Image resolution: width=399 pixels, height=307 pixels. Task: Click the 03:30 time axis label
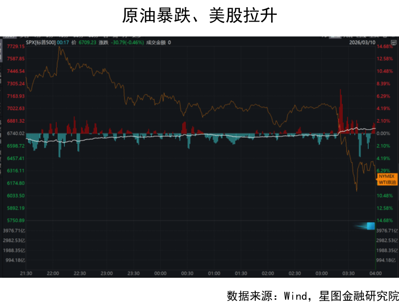[x=348, y=273]
